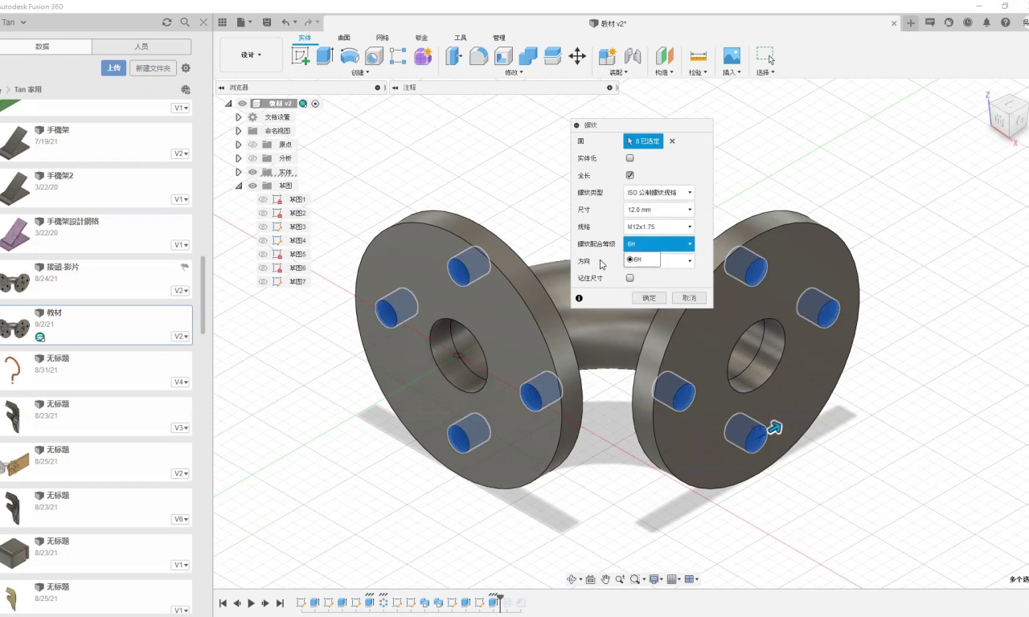Select the Extrude tool
The width and height of the screenshot is (1029, 617).
pyautogui.click(x=325, y=55)
